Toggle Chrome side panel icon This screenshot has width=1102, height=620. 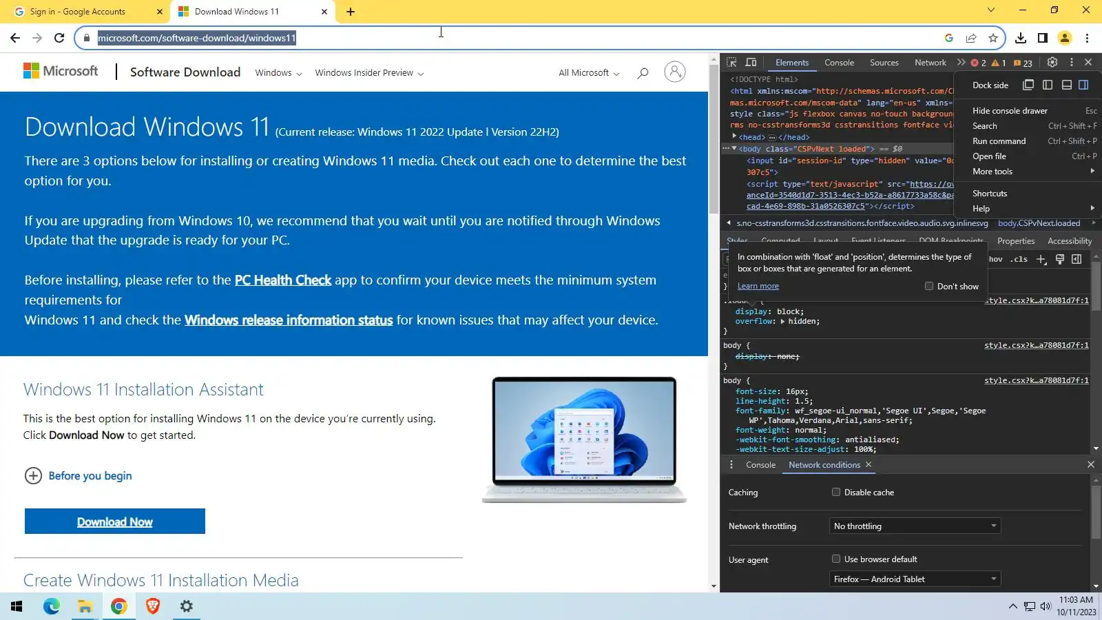[x=1043, y=38]
